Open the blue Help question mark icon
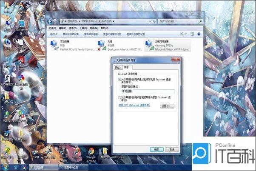This screenshot has width=256, height=171. tap(199, 34)
